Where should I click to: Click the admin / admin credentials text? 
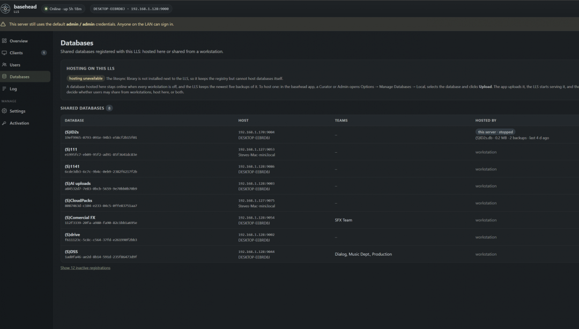click(x=80, y=24)
